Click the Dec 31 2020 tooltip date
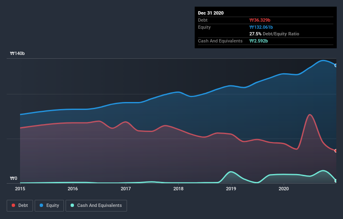This screenshot has height=219, width=343. coord(211,13)
